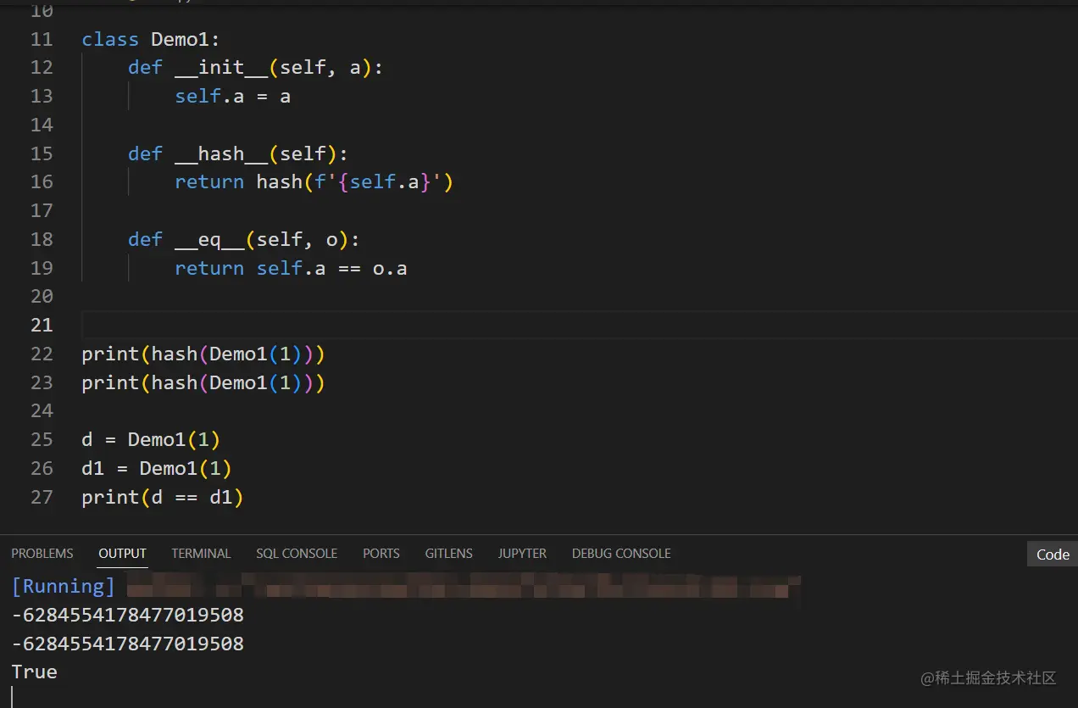Screen dimensions: 1078x708
Task: Switch to the PROBLEMS panel tab
Action: tap(42, 554)
